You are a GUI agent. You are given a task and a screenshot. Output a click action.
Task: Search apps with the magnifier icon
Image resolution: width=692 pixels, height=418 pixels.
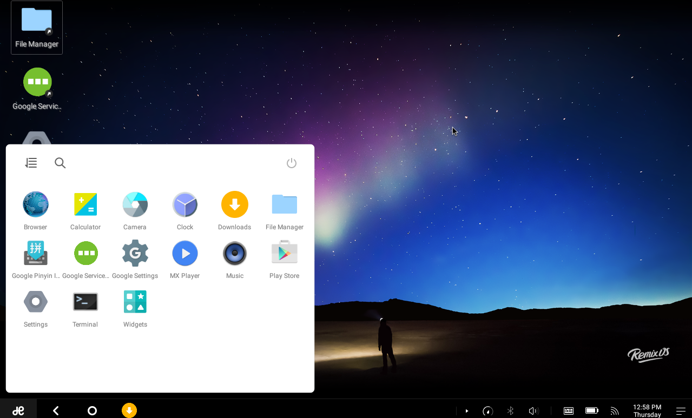click(60, 162)
